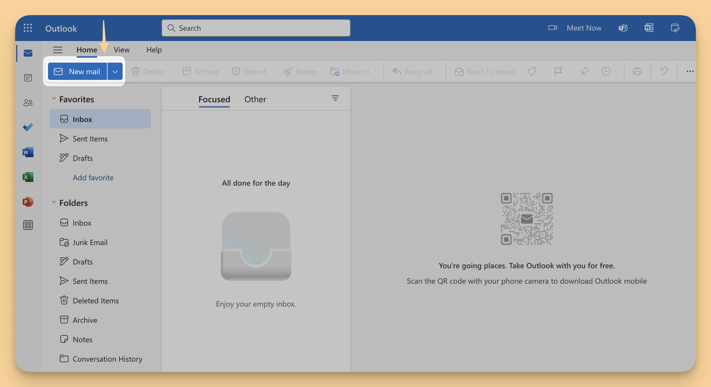The height and width of the screenshot is (387, 711).
Task: Click the Meet Now camera icon
Action: (x=553, y=28)
